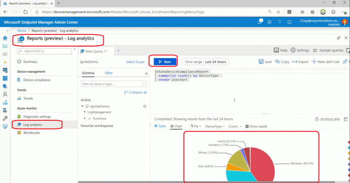Add a new query tab

118,51
